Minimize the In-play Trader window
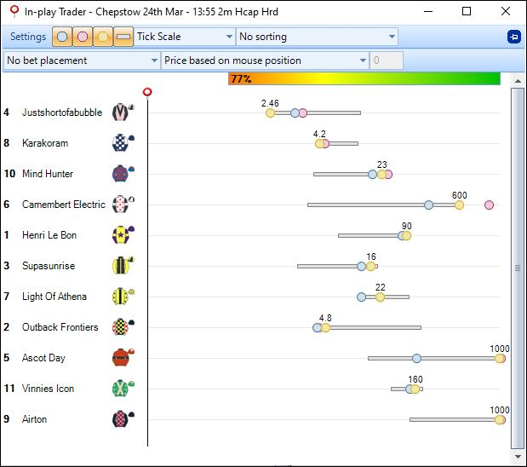The height and width of the screenshot is (467, 527). click(x=428, y=11)
